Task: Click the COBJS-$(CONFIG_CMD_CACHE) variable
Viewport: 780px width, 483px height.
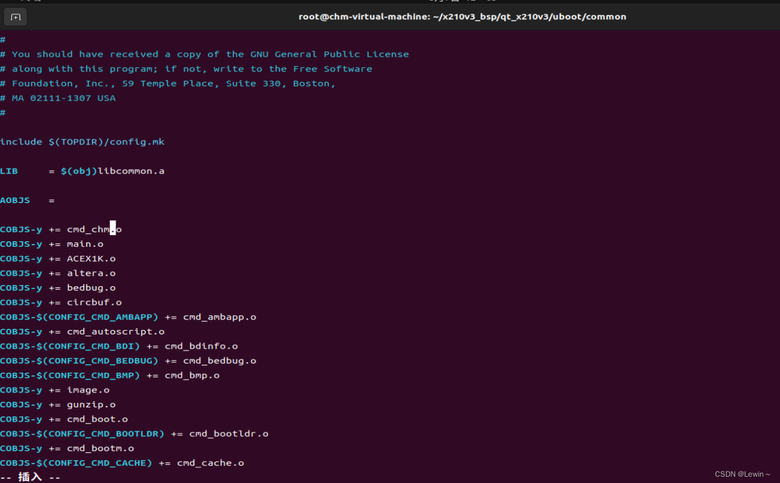Action: tap(76, 463)
